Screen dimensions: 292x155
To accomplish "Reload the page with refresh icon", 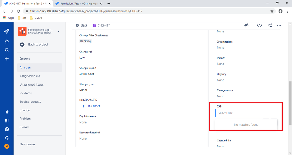I will tap(18, 11).
